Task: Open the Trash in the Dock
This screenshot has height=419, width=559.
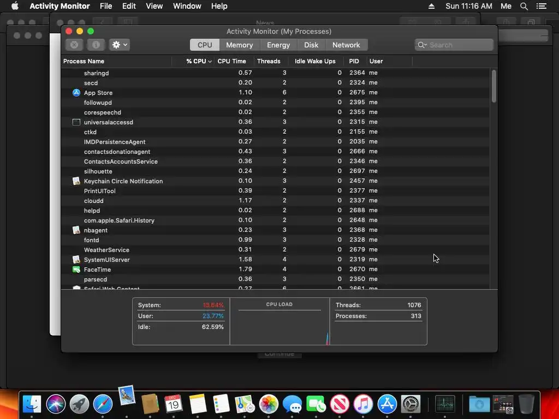Action: tap(526, 404)
